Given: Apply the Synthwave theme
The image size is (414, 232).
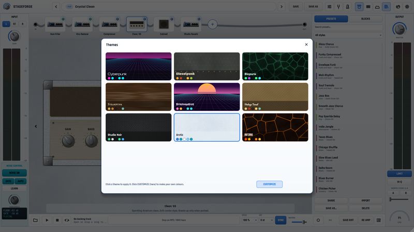Looking at the screenshot, I should click(x=206, y=97).
